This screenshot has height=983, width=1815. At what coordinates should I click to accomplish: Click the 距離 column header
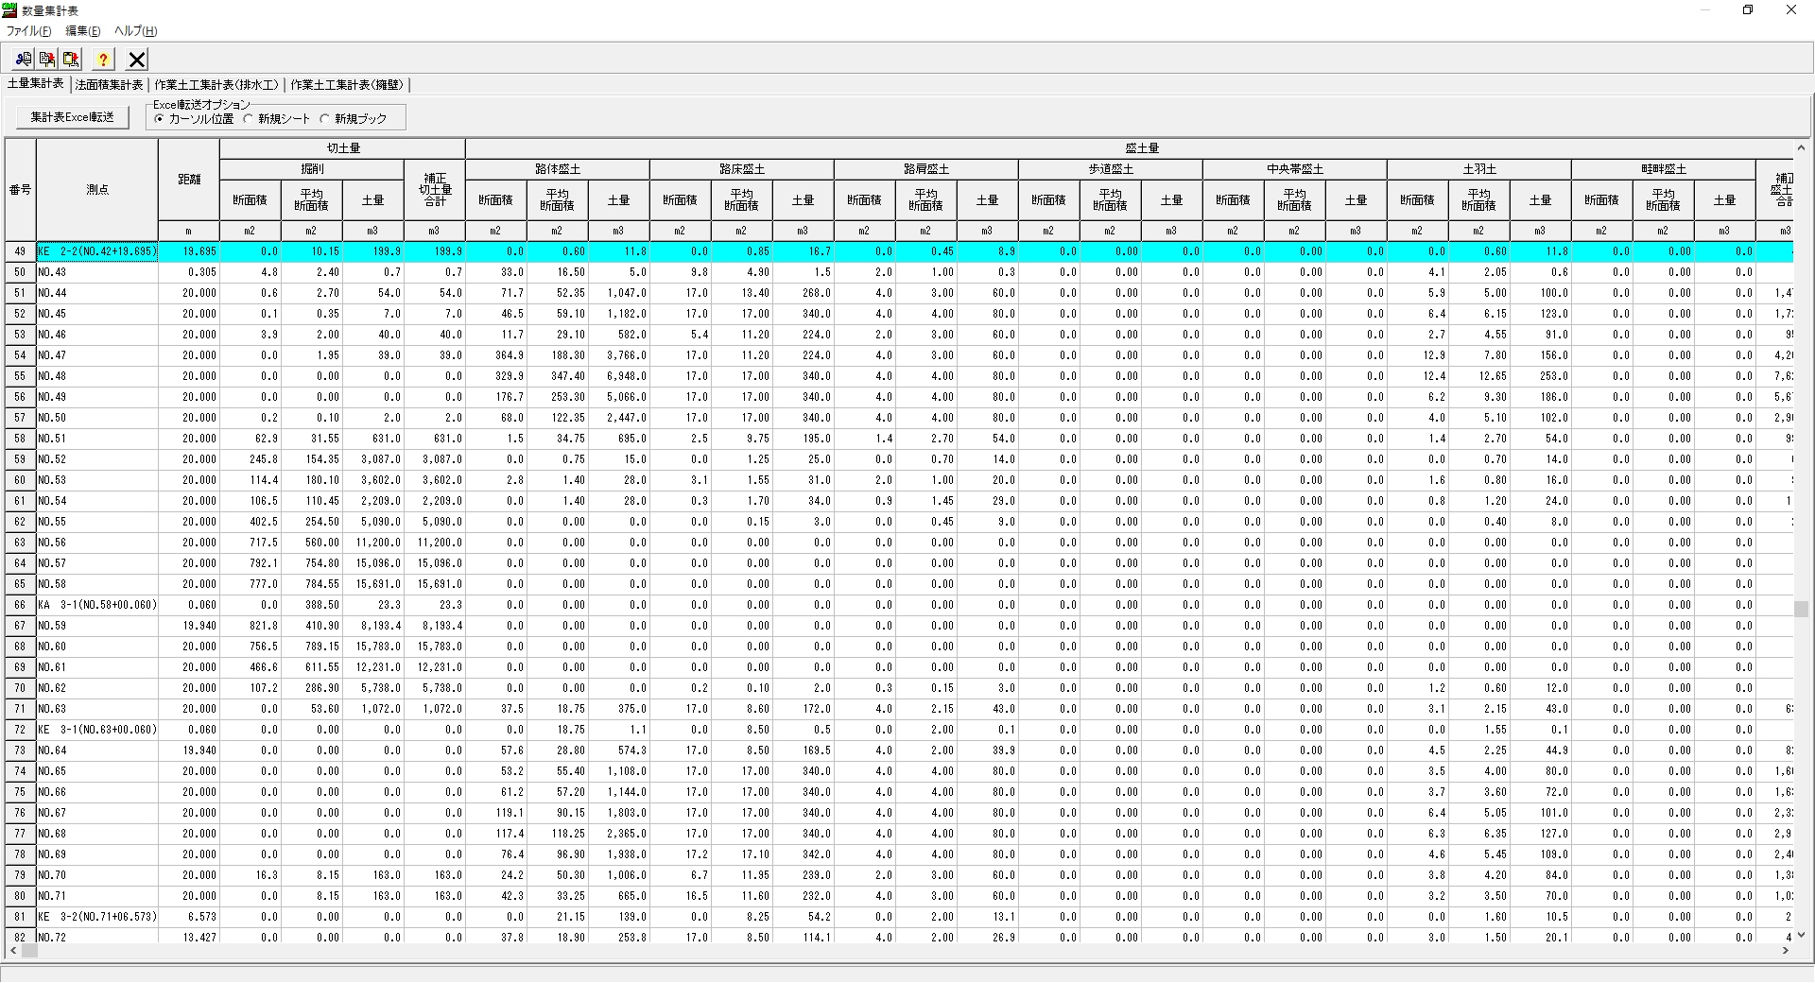coord(189,180)
